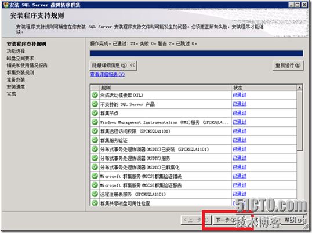Click green check icon for 群集节点 row
This screenshot has width=312, height=233.
point(95,113)
